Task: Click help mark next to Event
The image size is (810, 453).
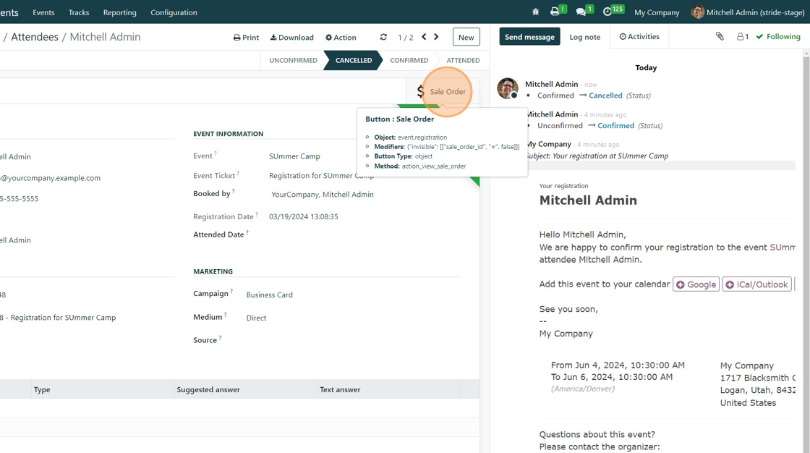Action: 216,153
